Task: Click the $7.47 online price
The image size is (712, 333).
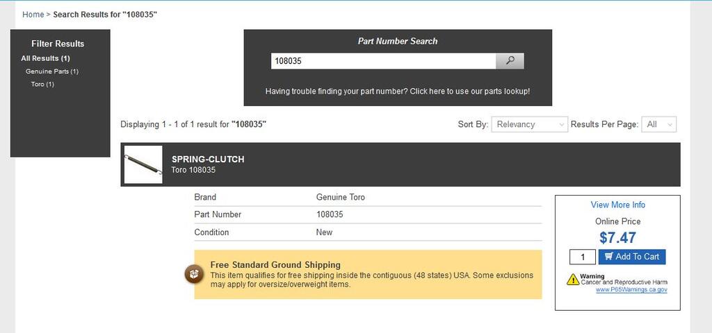Action: pyautogui.click(x=617, y=238)
